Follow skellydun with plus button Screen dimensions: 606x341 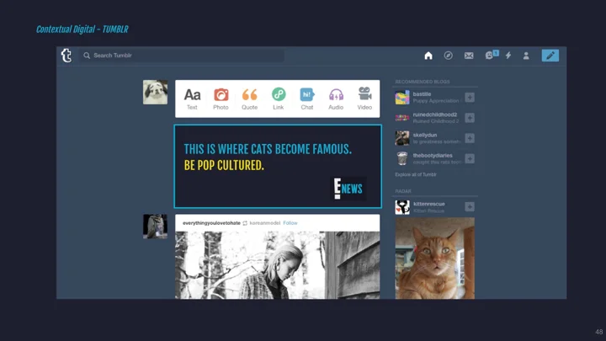pyautogui.click(x=470, y=138)
